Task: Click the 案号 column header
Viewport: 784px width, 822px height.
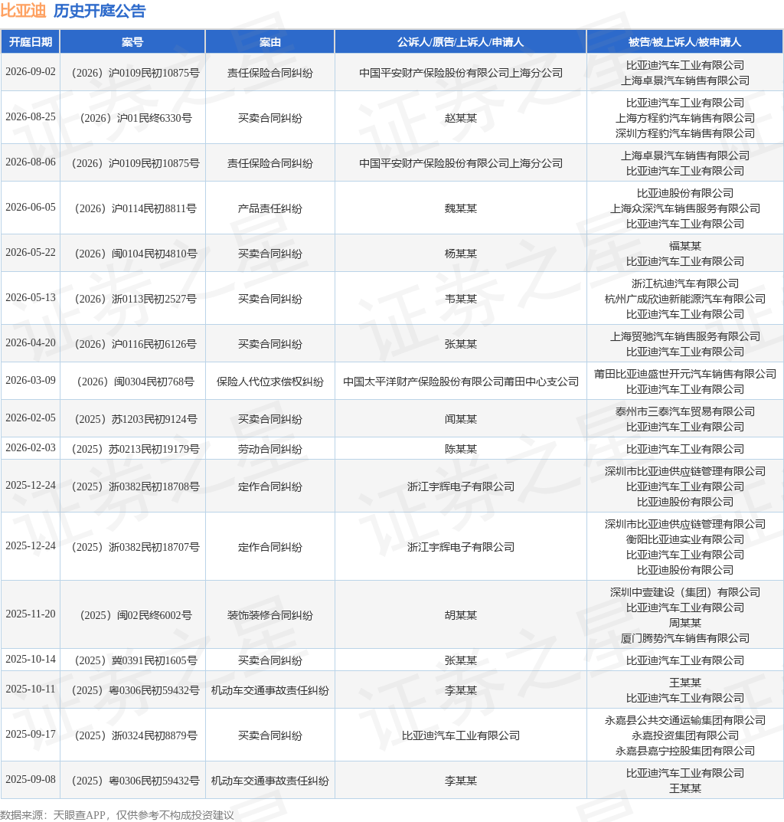Action: [132, 42]
